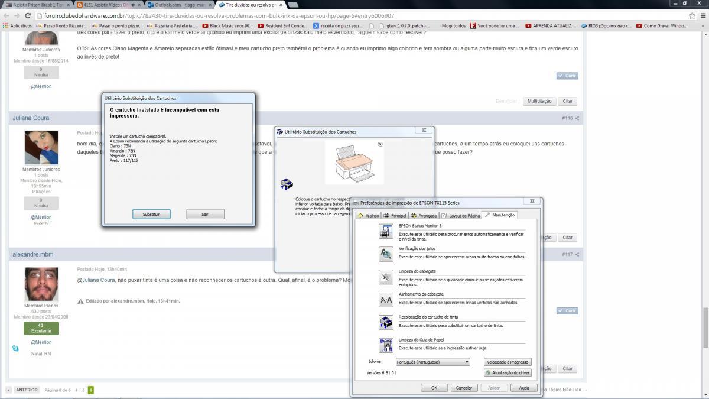Go back with the browser arrow
This screenshot has width=709, height=399.
6,15
